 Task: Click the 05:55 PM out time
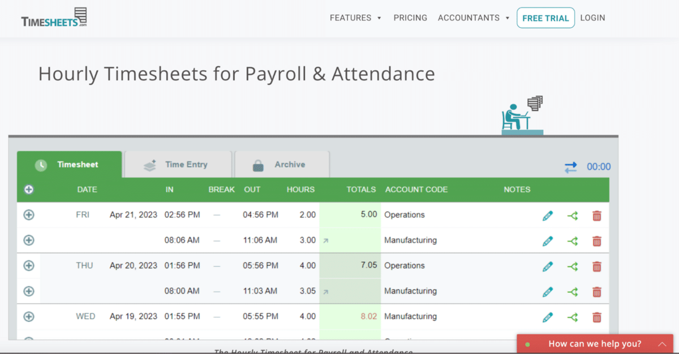click(261, 317)
